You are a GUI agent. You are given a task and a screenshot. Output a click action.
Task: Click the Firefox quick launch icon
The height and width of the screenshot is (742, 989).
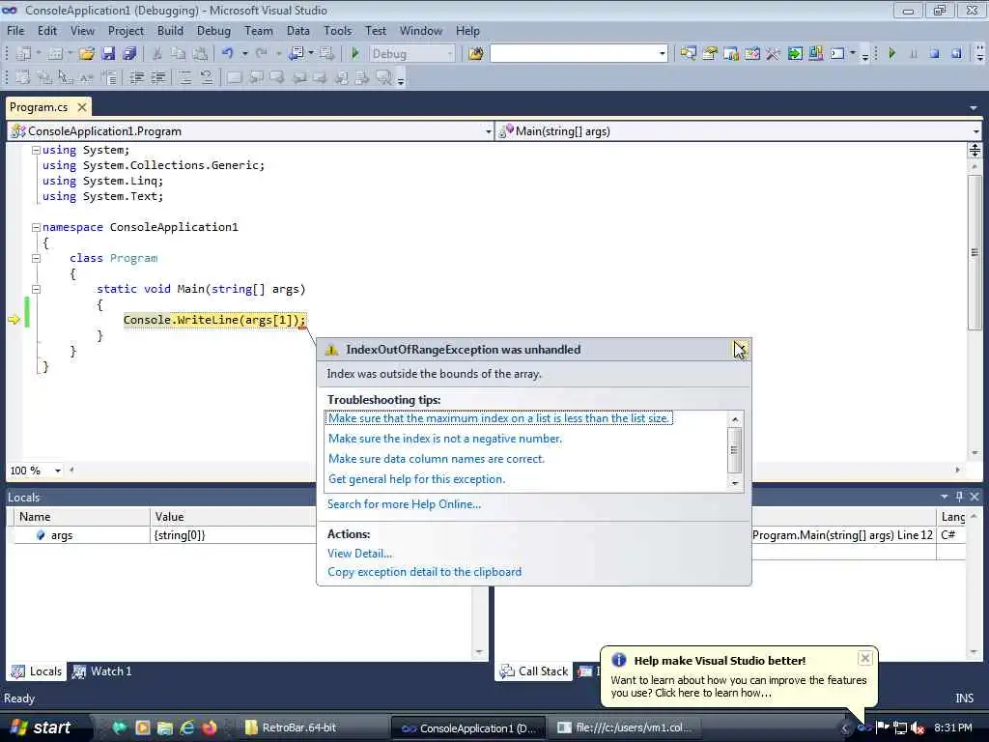pos(210,728)
